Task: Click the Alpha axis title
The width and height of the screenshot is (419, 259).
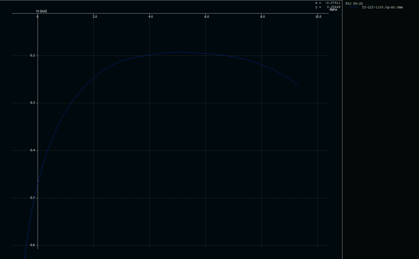Action: [x=333, y=9]
